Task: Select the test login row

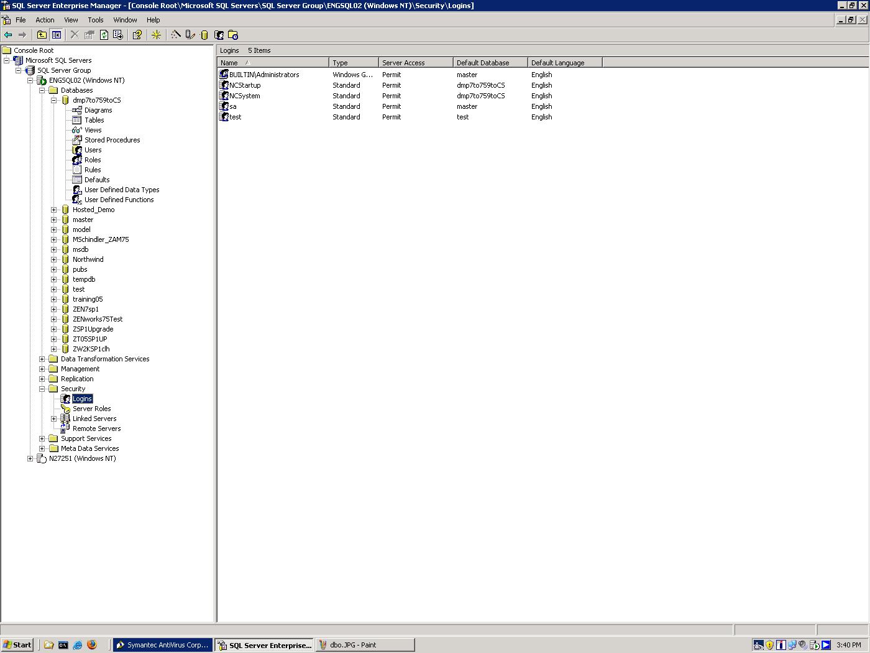Action: pyautogui.click(x=235, y=117)
